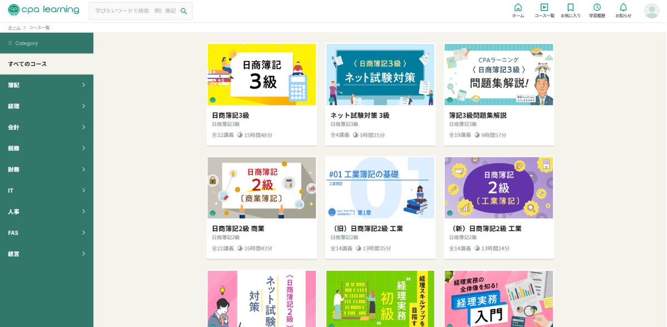Select the 会計 category label

pyautogui.click(x=13, y=127)
